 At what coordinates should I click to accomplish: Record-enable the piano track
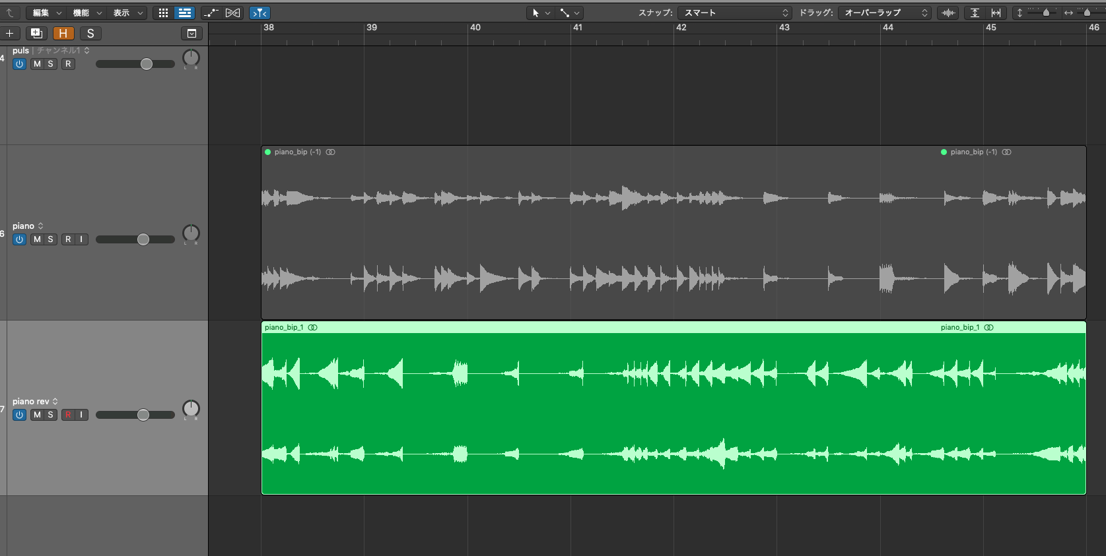68,239
